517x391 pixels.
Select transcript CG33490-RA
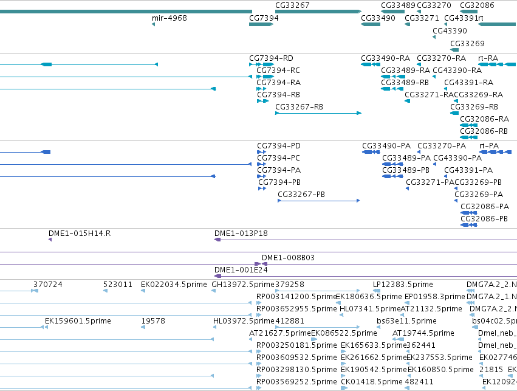[385, 58]
